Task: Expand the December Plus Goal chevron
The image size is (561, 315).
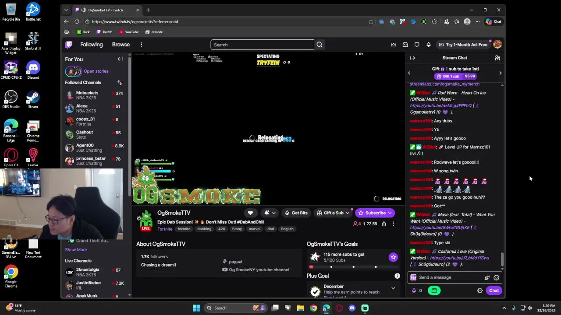Action: (393, 288)
